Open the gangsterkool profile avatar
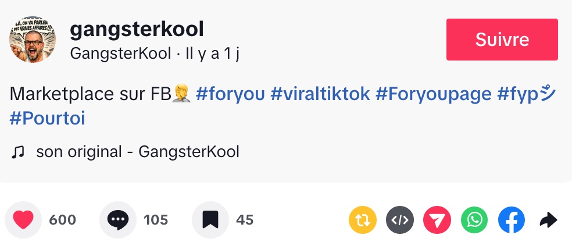Image resolution: width=572 pixels, height=249 pixels. [x=33, y=40]
